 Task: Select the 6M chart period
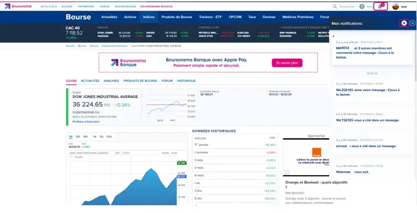[85, 137]
